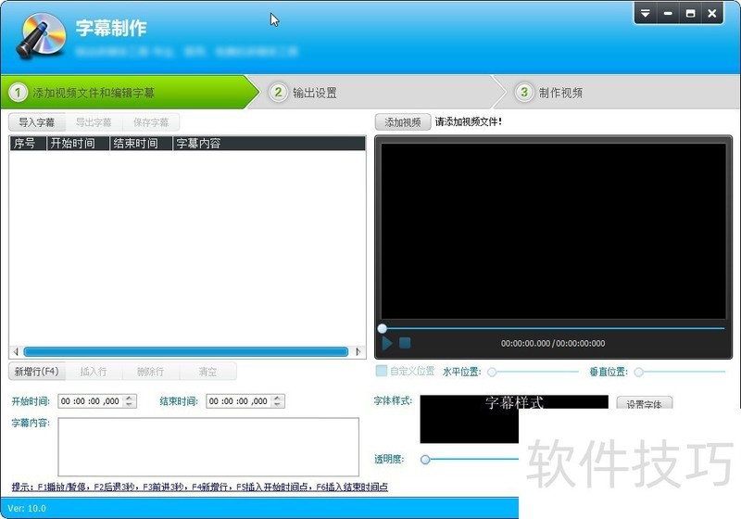Click the 保存字幕 button
The image size is (741, 519).
click(x=151, y=122)
